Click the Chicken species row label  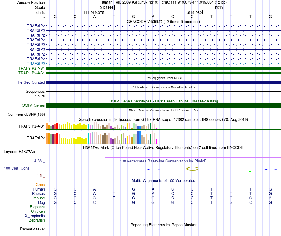pyautogui.click(x=38, y=211)
